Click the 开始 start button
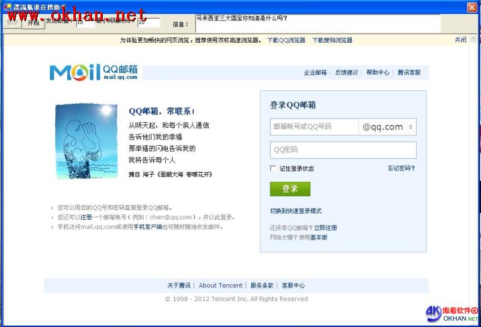The height and width of the screenshot is (327, 481). (x=34, y=23)
